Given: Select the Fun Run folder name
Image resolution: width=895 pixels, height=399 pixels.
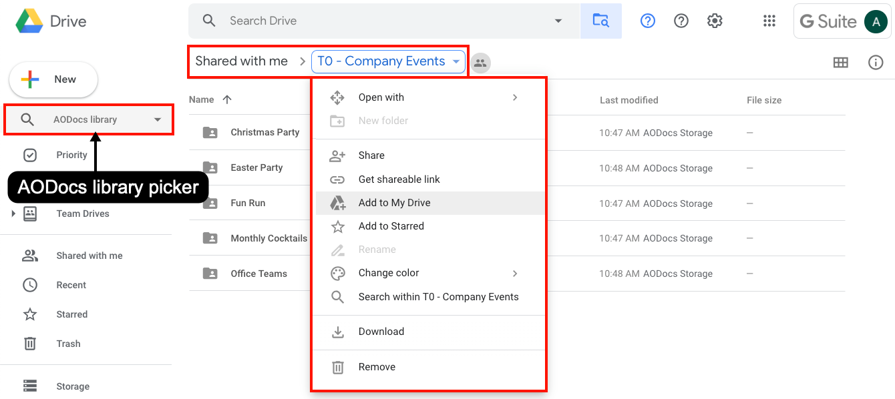Looking at the screenshot, I should [248, 203].
